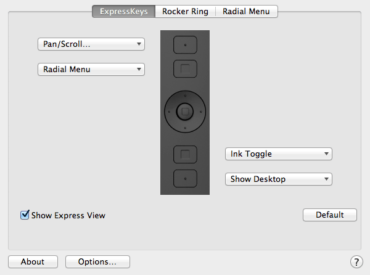Image resolution: width=370 pixels, height=275 pixels.
Task: Click the top dot of the Rocker Ring
Action: 185,96
